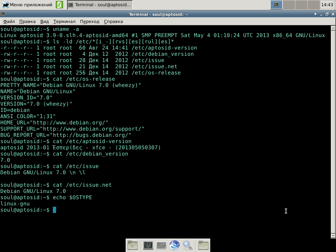Viewport: 336px width, 252px height.
Task: Click the 14:43 panel clock
Action: (x=327, y=5)
